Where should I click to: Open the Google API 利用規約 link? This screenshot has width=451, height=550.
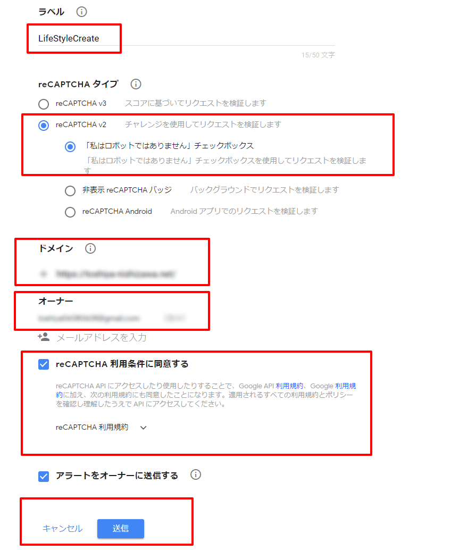pos(289,386)
